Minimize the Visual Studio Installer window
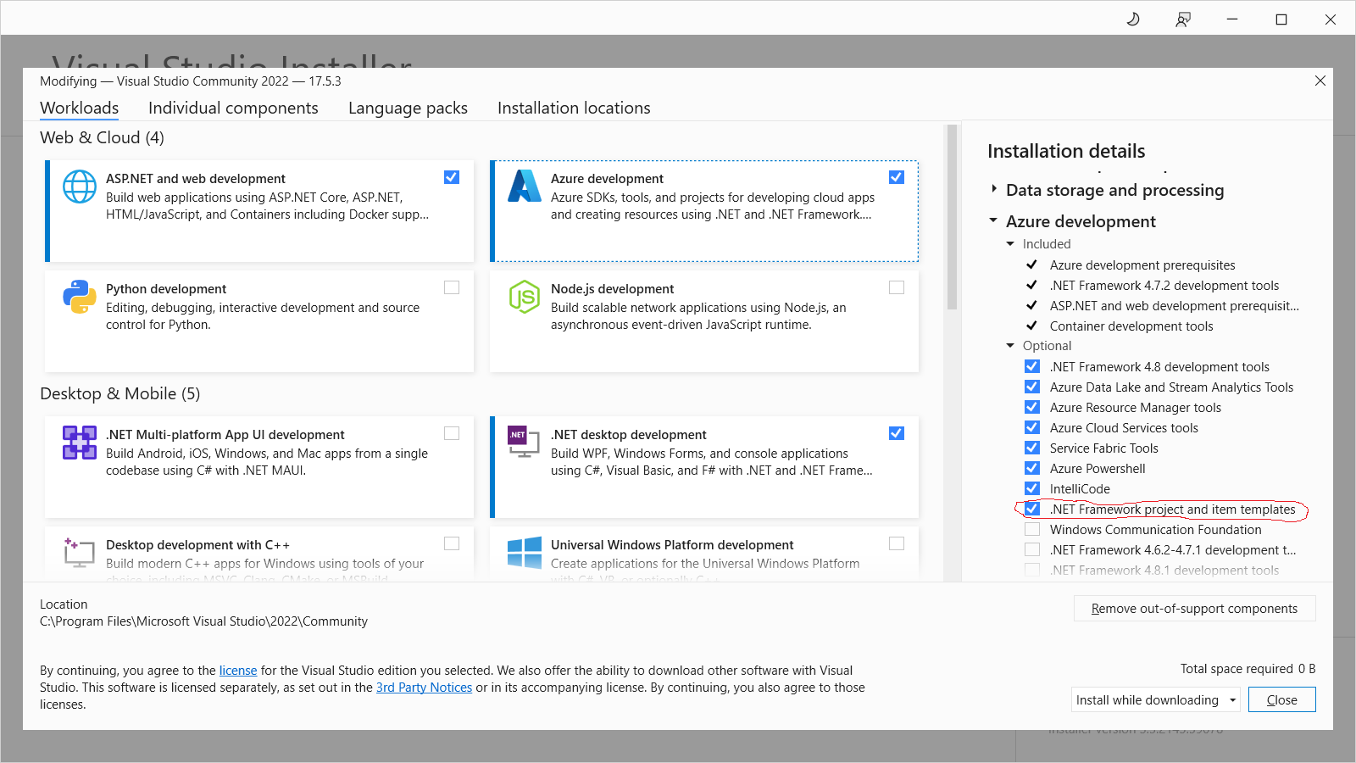 (x=1232, y=19)
